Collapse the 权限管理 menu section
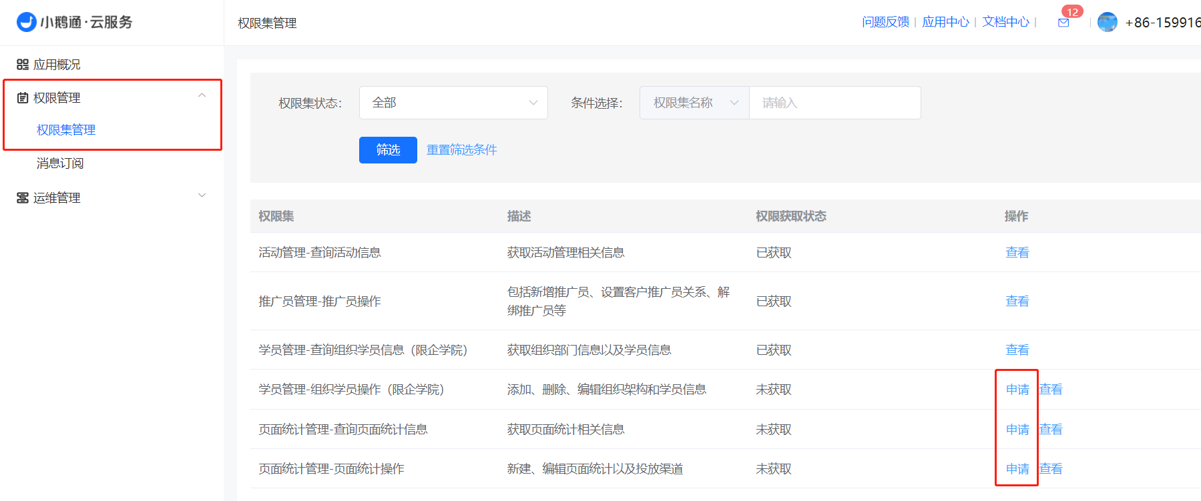This screenshot has height=501, width=1201. pyautogui.click(x=202, y=96)
